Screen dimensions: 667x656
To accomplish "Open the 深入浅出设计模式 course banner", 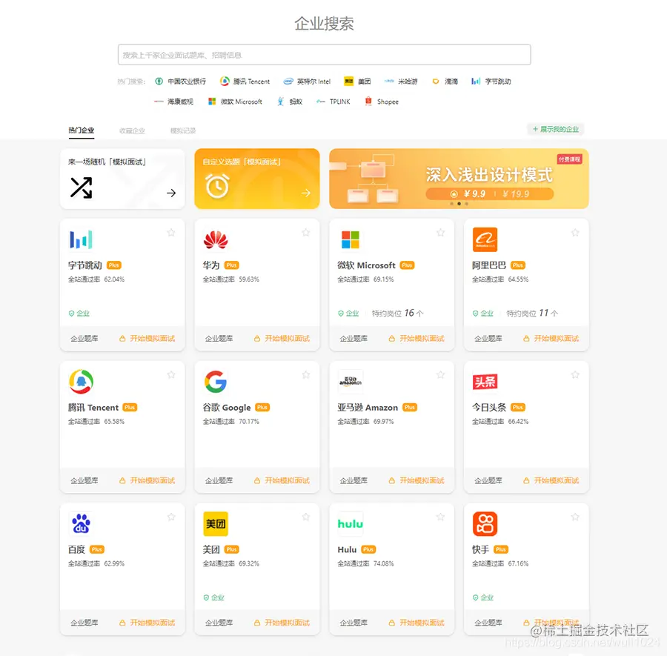I will [x=459, y=179].
